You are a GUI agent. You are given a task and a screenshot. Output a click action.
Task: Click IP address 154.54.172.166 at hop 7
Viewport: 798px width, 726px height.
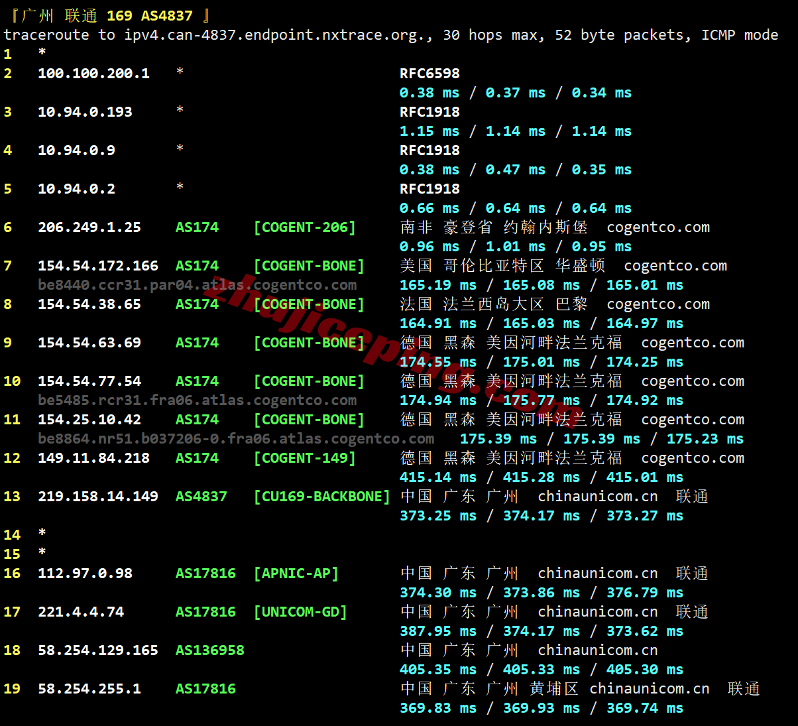[x=98, y=266]
